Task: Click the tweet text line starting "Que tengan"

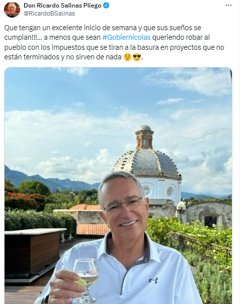Action: pos(102,28)
